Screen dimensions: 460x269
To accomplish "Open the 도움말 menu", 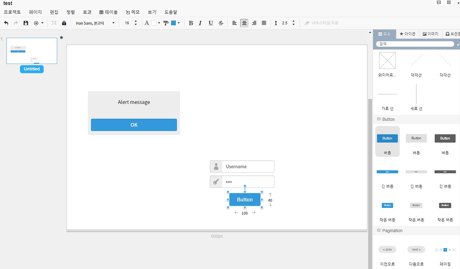I will (x=171, y=12).
